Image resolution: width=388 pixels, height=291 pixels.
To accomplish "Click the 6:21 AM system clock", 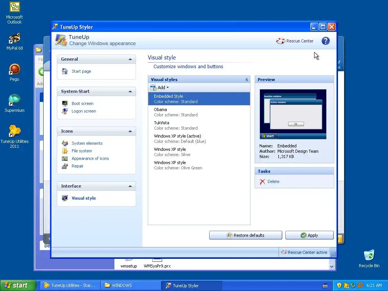I will point(374,285).
